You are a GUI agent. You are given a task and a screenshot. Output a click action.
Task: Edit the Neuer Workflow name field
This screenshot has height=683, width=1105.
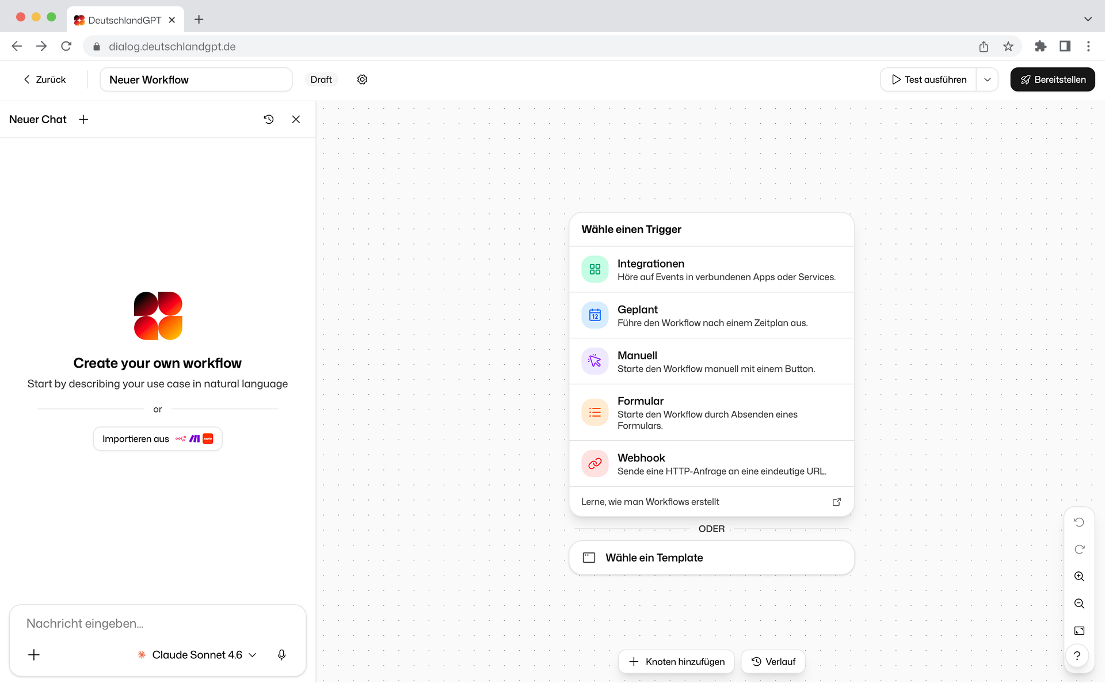coord(196,79)
